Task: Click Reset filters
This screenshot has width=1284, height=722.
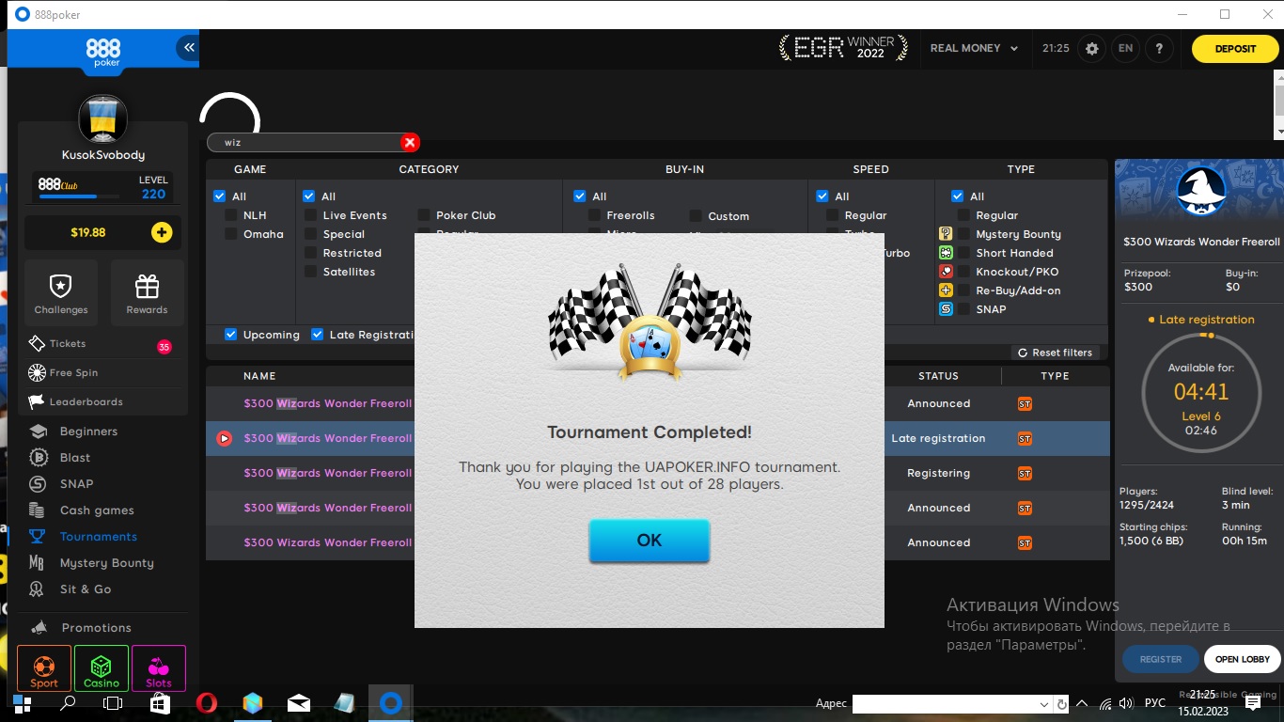Action: (x=1055, y=353)
